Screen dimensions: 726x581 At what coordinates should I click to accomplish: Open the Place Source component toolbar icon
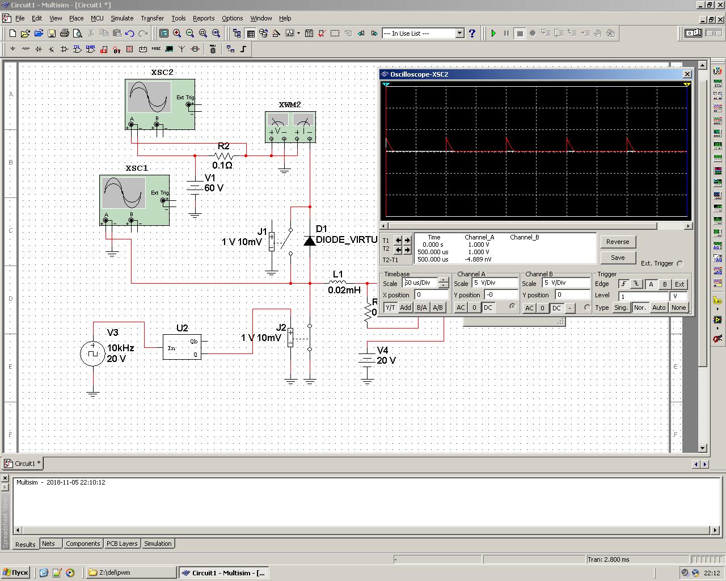click(x=12, y=49)
